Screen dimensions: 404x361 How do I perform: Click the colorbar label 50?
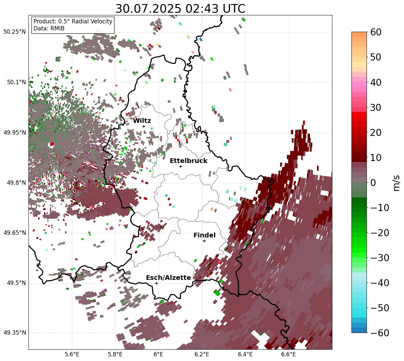[x=377, y=57]
